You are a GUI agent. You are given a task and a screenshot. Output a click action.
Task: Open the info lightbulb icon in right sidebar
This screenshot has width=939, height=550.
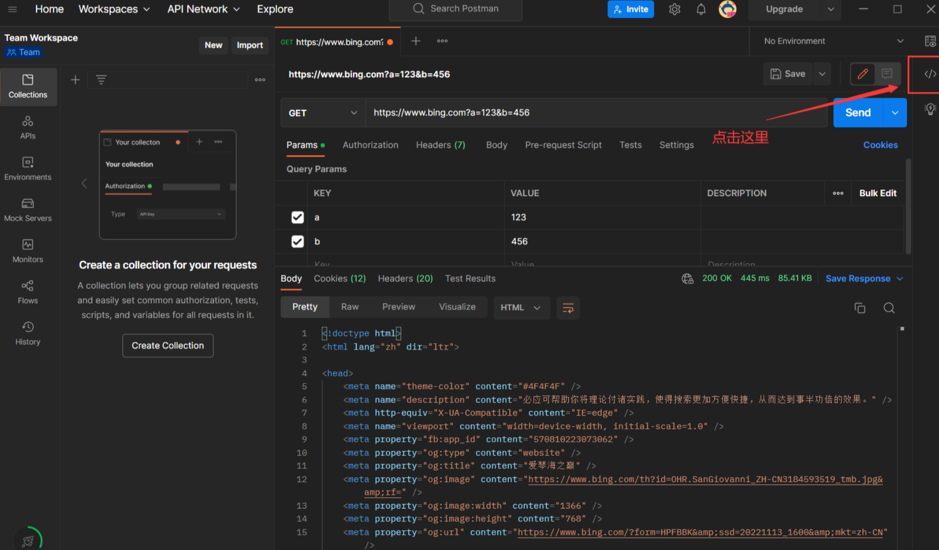(x=930, y=109)
